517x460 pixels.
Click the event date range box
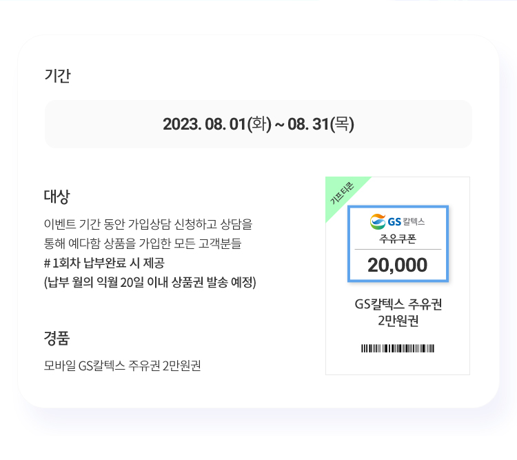pyautogui.click(x=258, y=124)
